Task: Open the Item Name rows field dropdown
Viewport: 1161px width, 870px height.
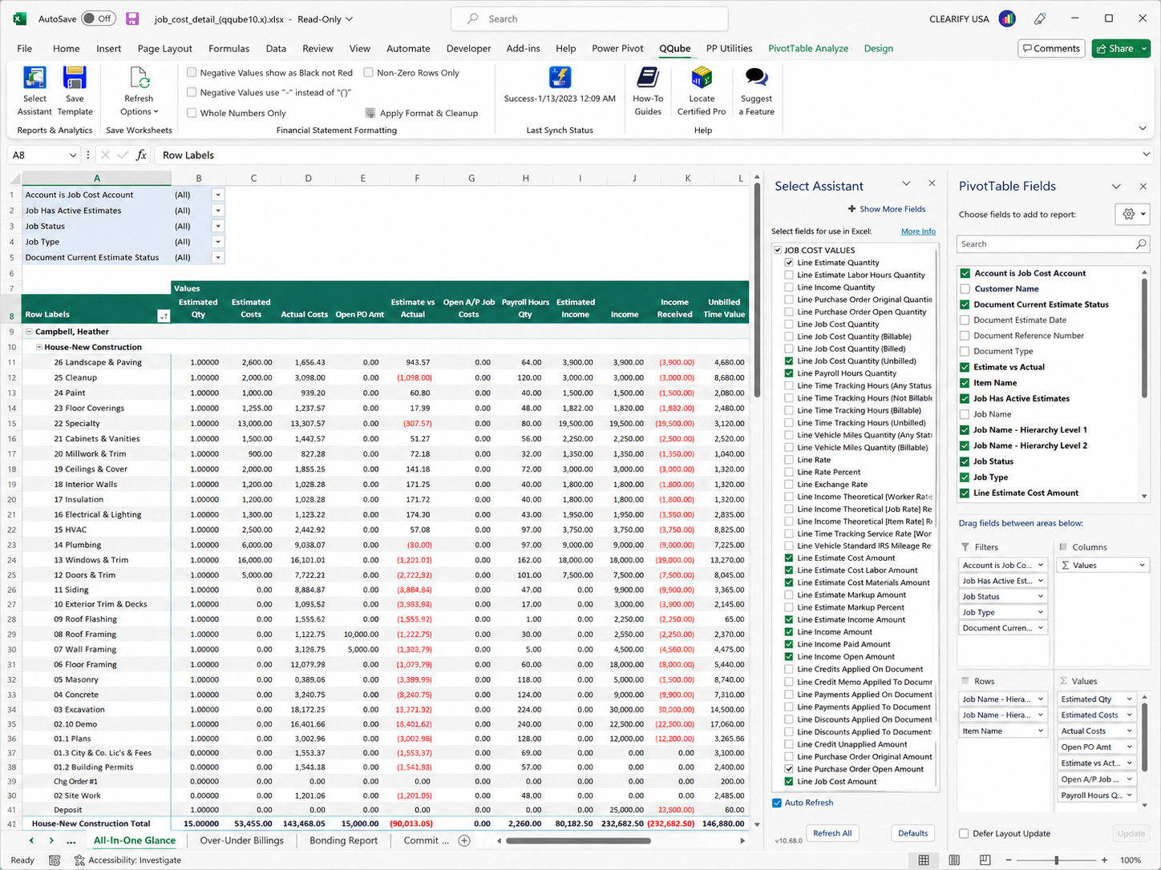Action: coord(1041,731)
